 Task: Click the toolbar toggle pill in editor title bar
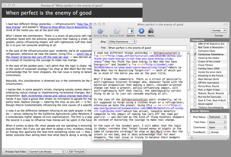tap(225, 24)
